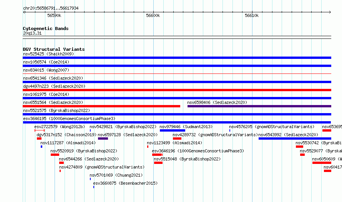Open nsv4274809 (gnomADStructuralVariants) label

pos(102,167)
